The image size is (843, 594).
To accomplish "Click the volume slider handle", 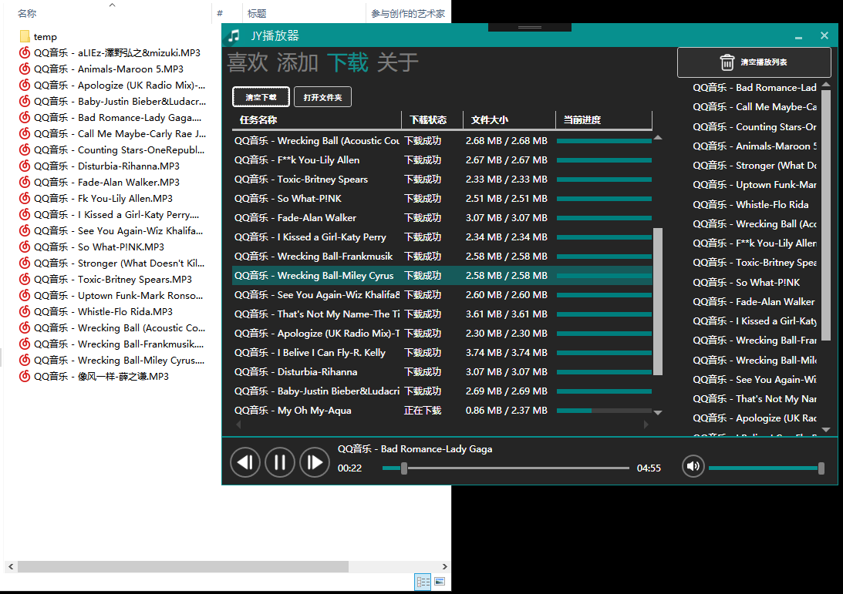I will pos(821,468).
